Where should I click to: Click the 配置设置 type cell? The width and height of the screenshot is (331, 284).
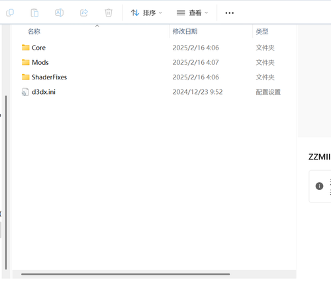click(x=268, y=92)
